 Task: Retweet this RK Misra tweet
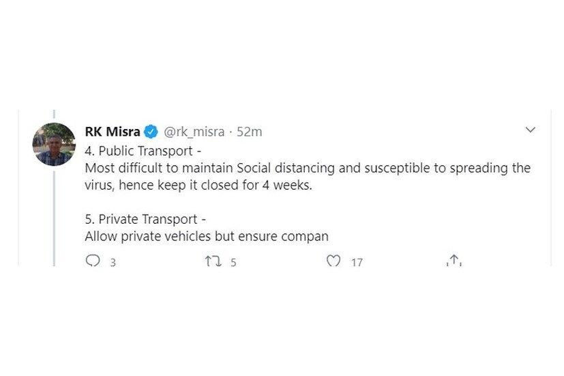pyautogui.click(x=213, y=261)
